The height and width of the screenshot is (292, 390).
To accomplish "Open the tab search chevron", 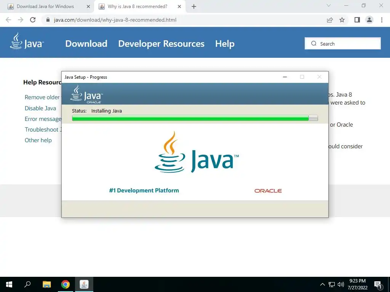I will [329, 5].
